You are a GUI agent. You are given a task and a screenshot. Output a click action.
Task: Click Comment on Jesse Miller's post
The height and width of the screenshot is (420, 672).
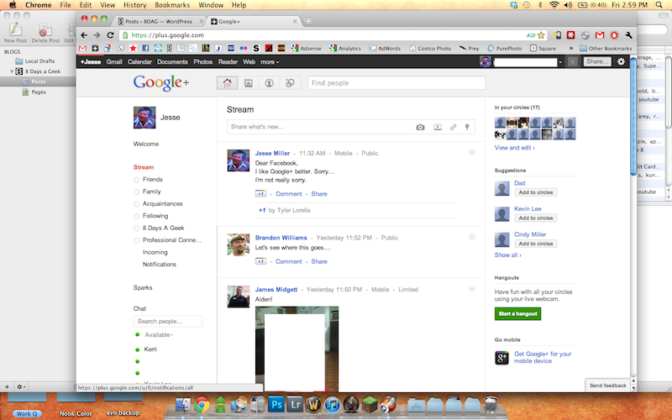pyautogui.click(x=289, y=194)
